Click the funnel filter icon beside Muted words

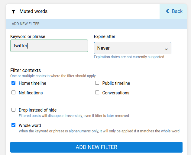[13, 11]
